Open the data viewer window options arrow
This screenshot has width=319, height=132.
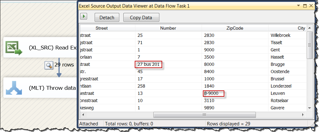coord(298,6)
